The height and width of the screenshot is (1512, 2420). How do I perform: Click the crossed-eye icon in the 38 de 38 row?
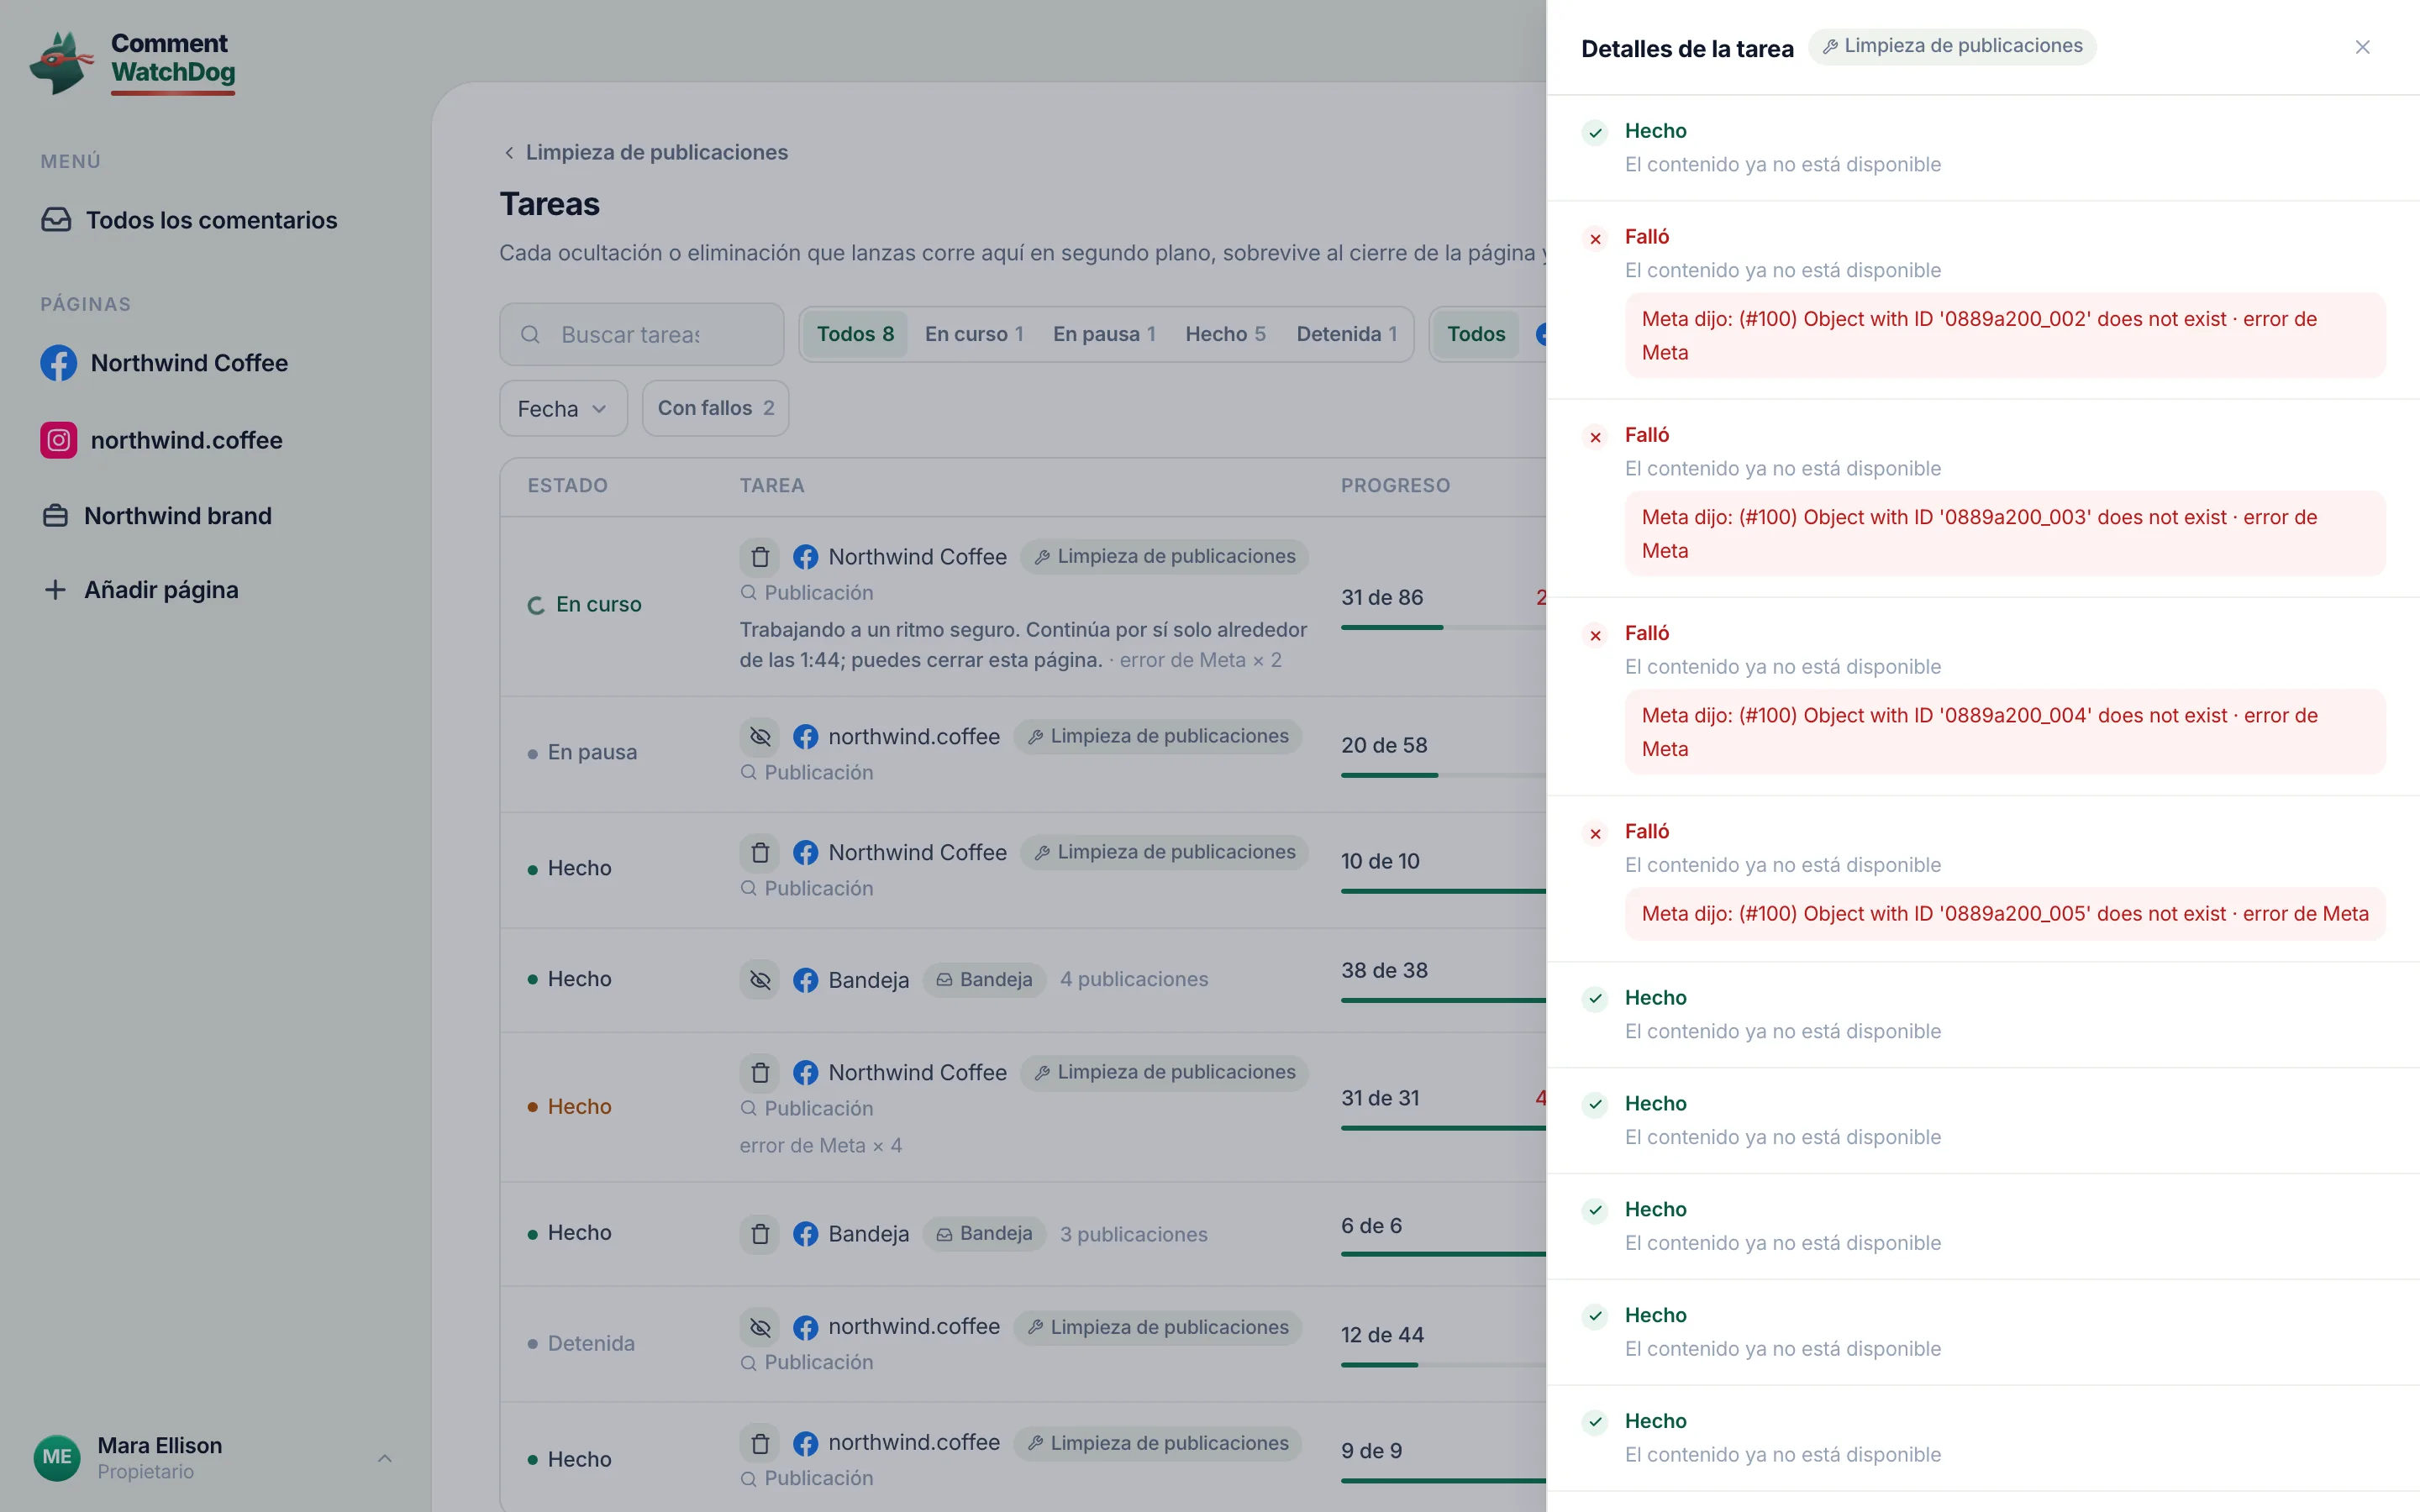pyautogui.click(x=760, y=979)
